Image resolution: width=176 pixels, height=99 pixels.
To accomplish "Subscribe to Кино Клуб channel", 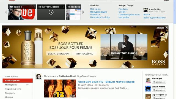I will point(159,82).
